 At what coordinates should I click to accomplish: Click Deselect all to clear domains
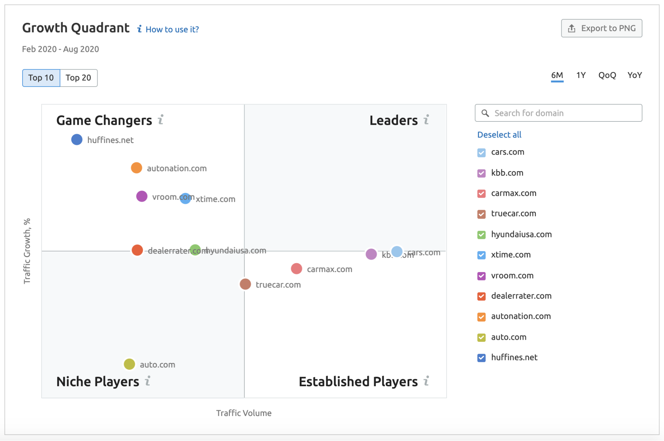pos(499,135)
